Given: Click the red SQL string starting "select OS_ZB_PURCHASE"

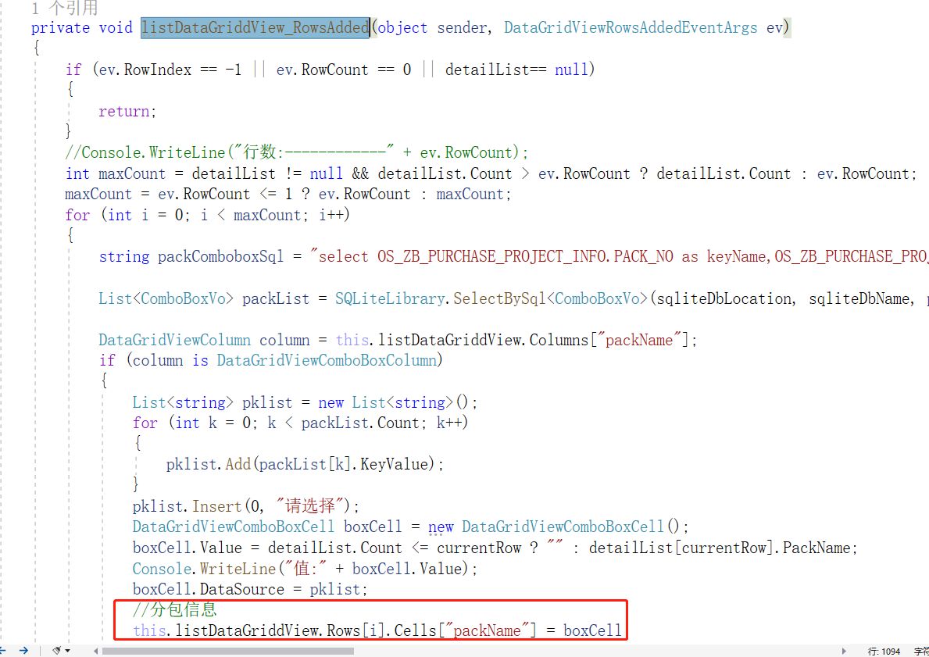Looking at the screenshot, I should [619, 256].
